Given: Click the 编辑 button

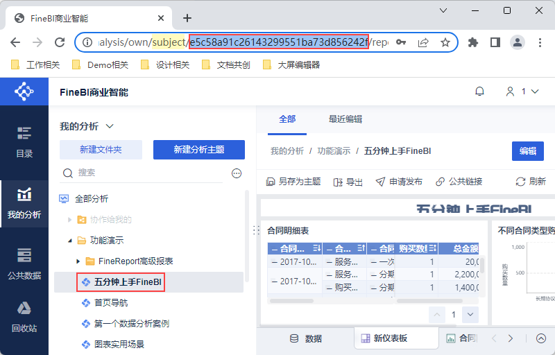Looking at the screenshot, I should click(x=528, y=151).
